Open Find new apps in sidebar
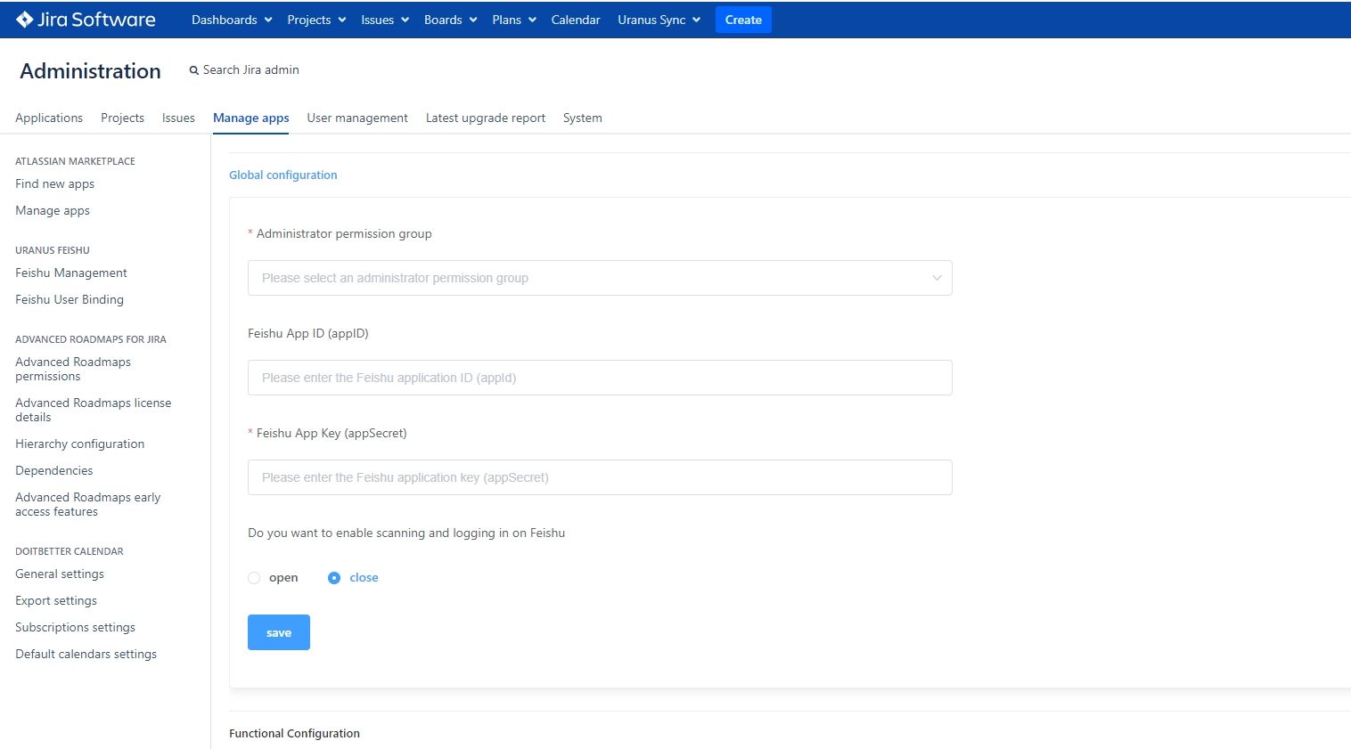This screenshot has height=749, width=1351. pos(54,183)
